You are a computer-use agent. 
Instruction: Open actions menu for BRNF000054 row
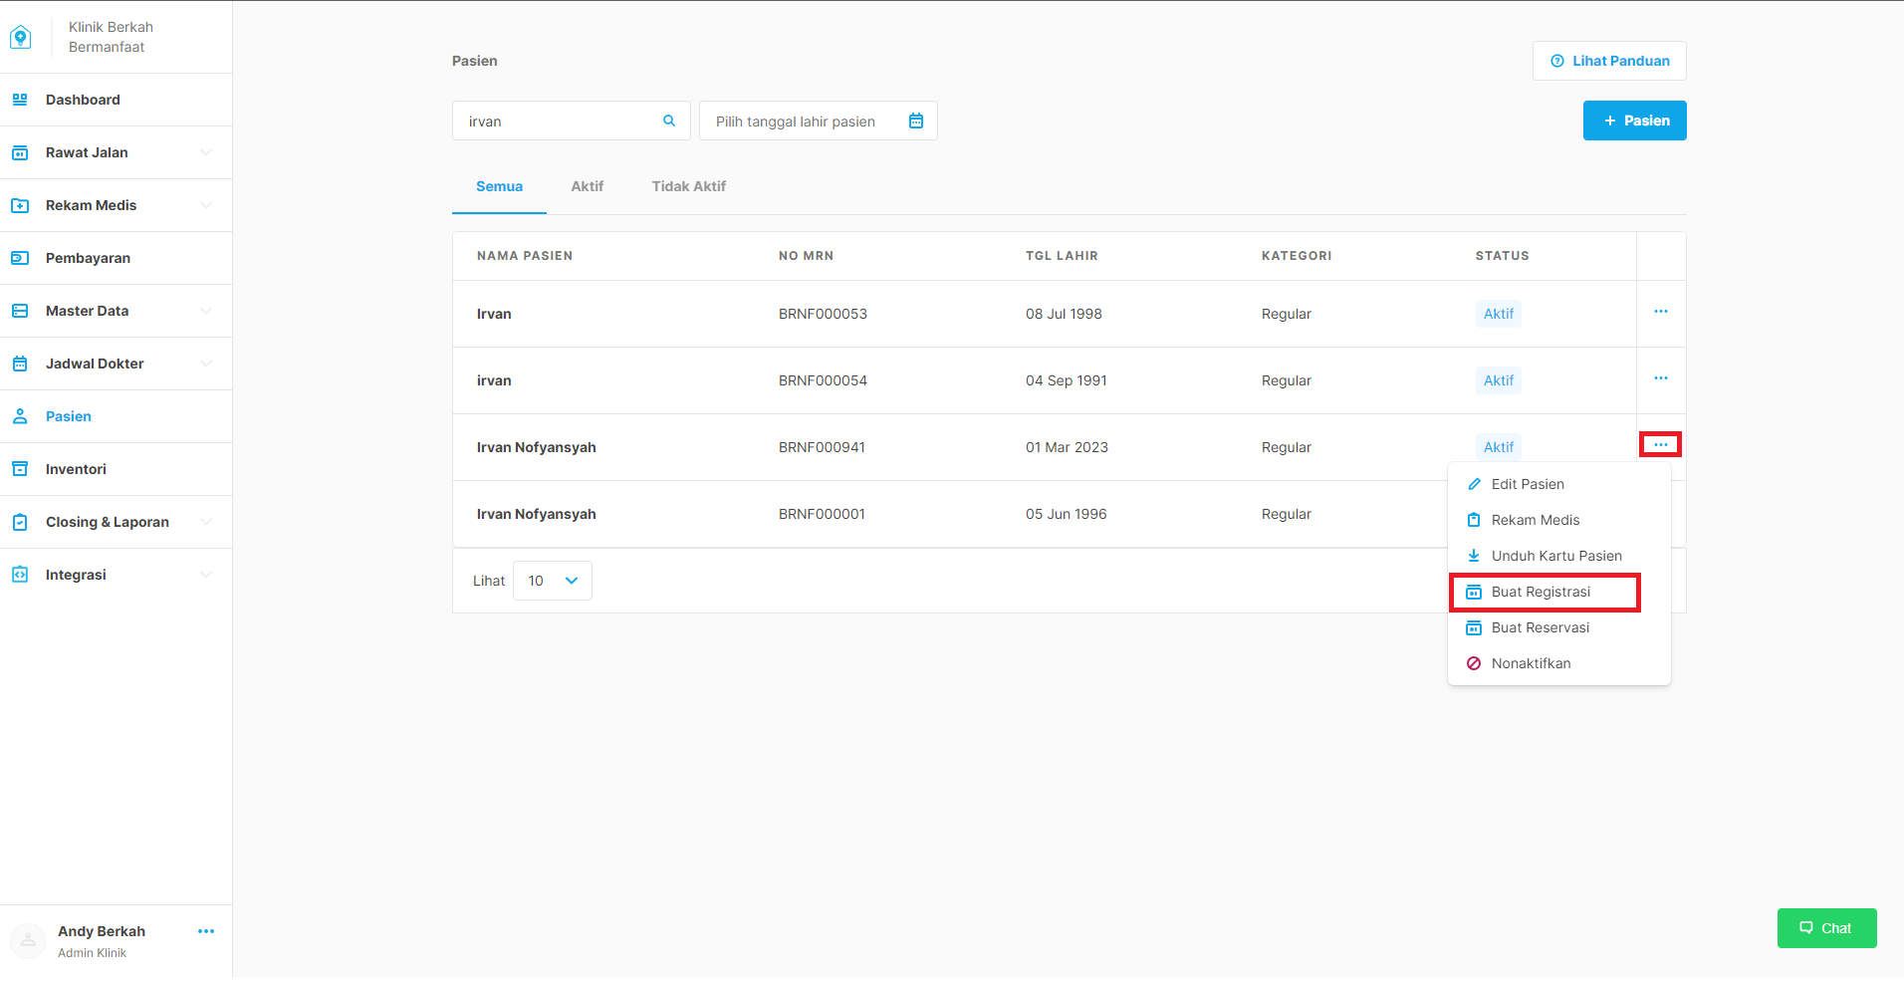(1661, 378)
